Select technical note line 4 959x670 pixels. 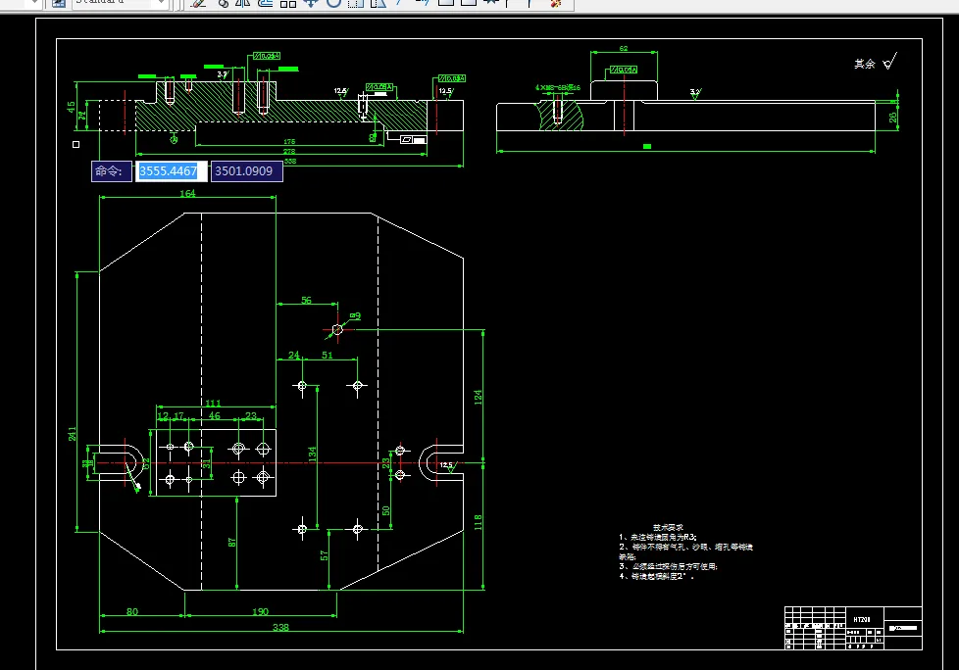tap(656, 577)
